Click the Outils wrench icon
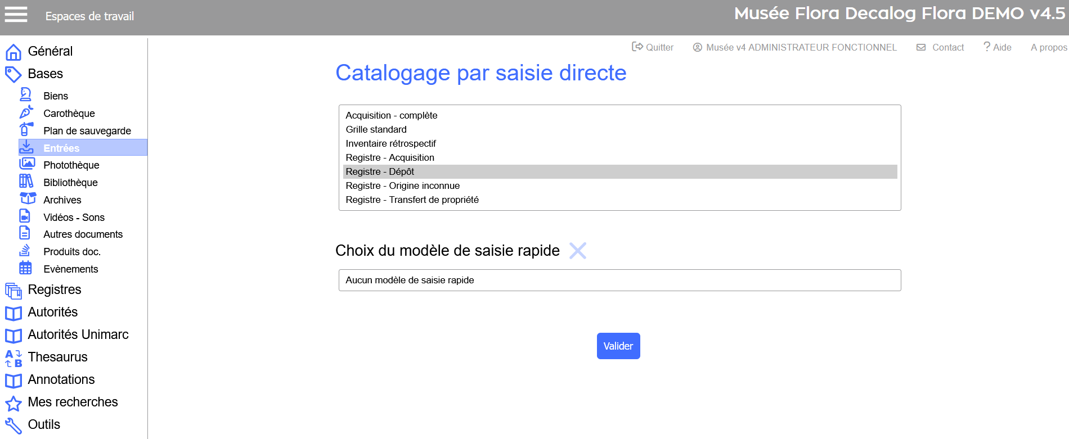1069x439 pixels. click(14, 425)
